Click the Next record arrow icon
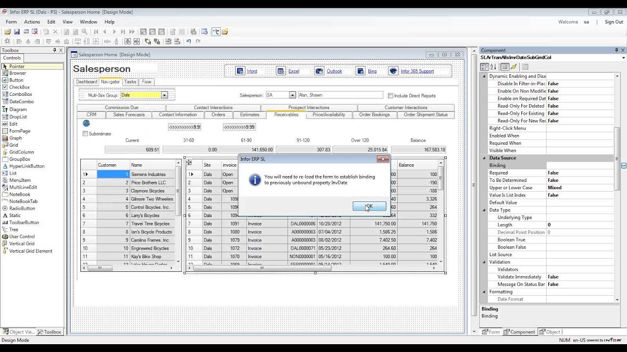 click(114, 32)
